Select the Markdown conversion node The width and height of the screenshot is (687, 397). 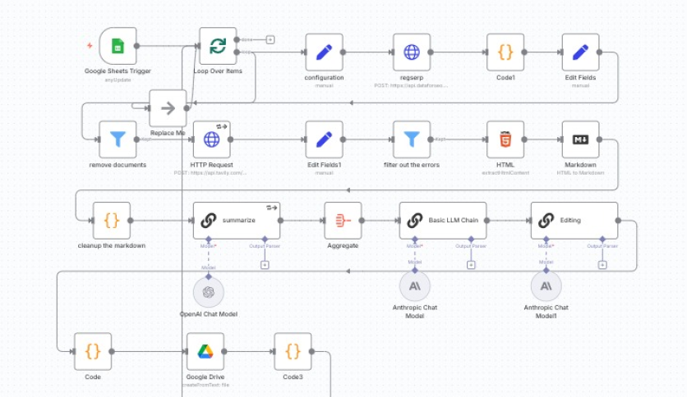click(x=580, y=139)
